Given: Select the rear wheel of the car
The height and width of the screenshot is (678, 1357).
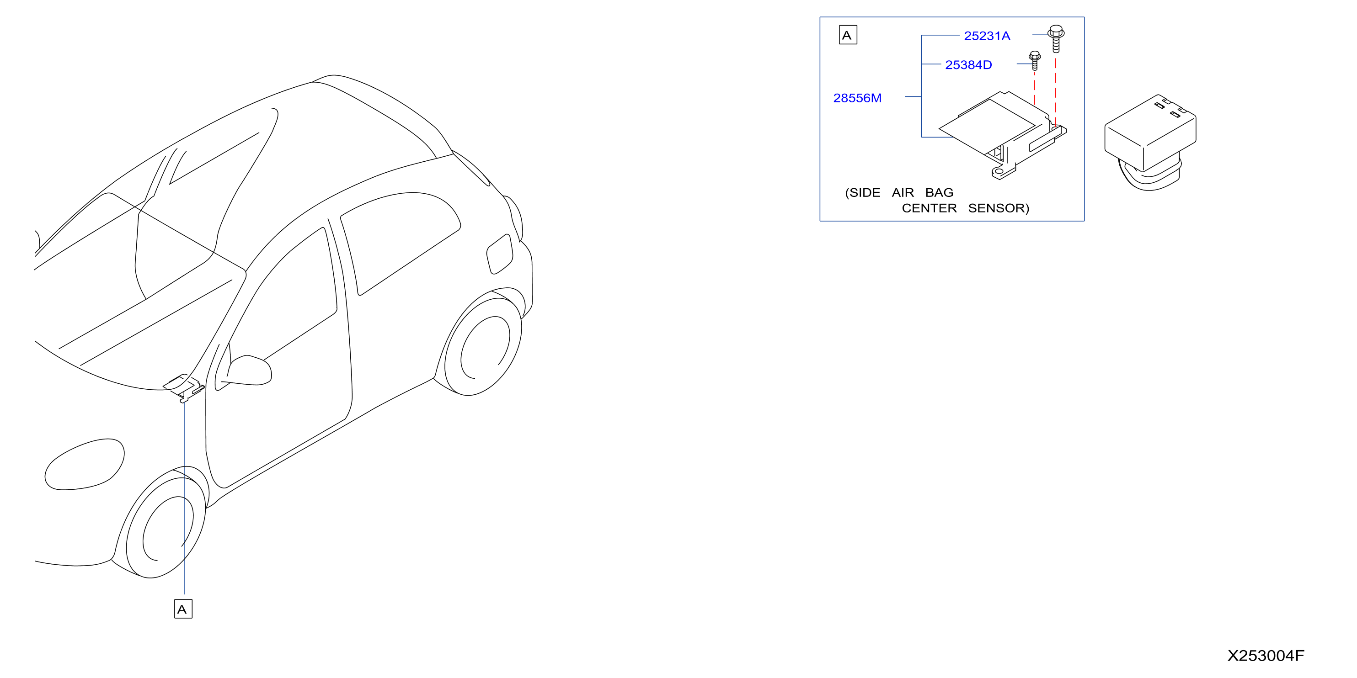Looking at the screenshot, I should point(483,347).
